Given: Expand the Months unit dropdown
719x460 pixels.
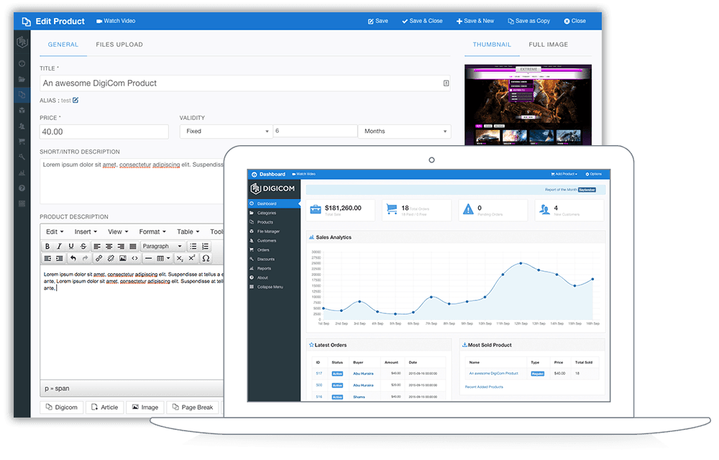Looking at the screenshot, I should pyautogui.click(x=404, y=132).
